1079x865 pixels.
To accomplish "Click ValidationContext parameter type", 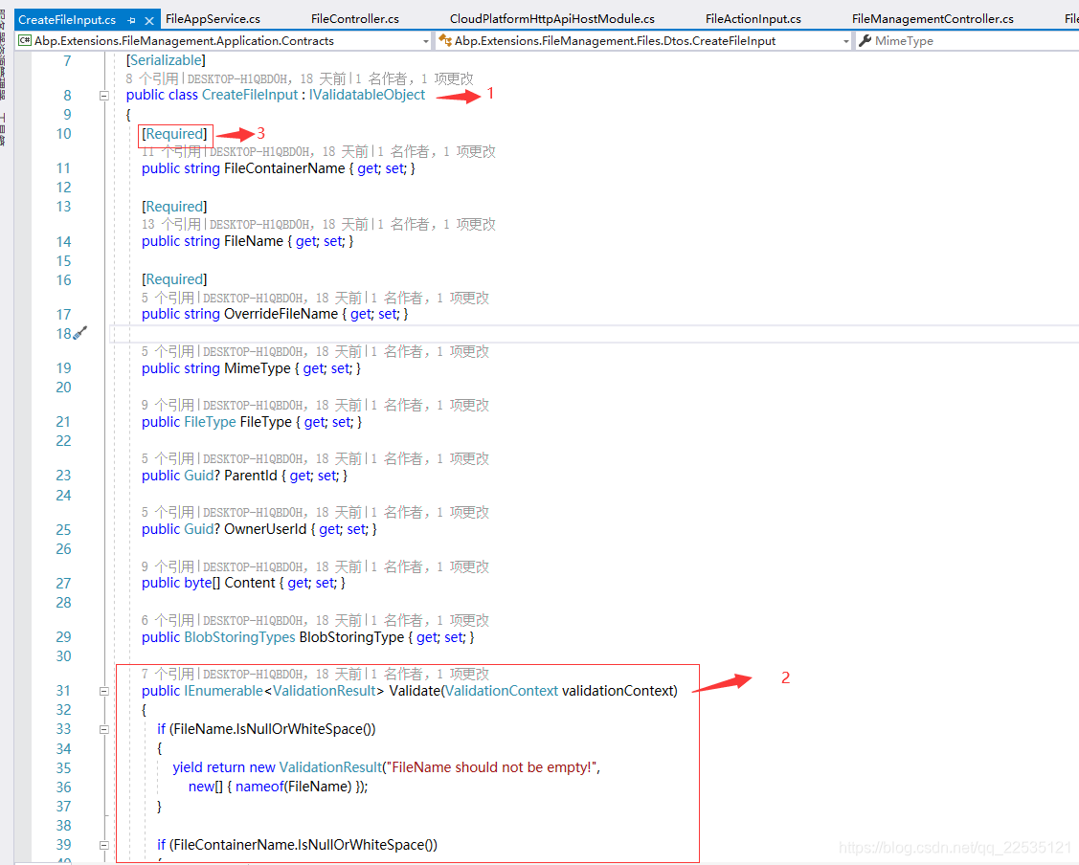I will (x=501, y=691).
